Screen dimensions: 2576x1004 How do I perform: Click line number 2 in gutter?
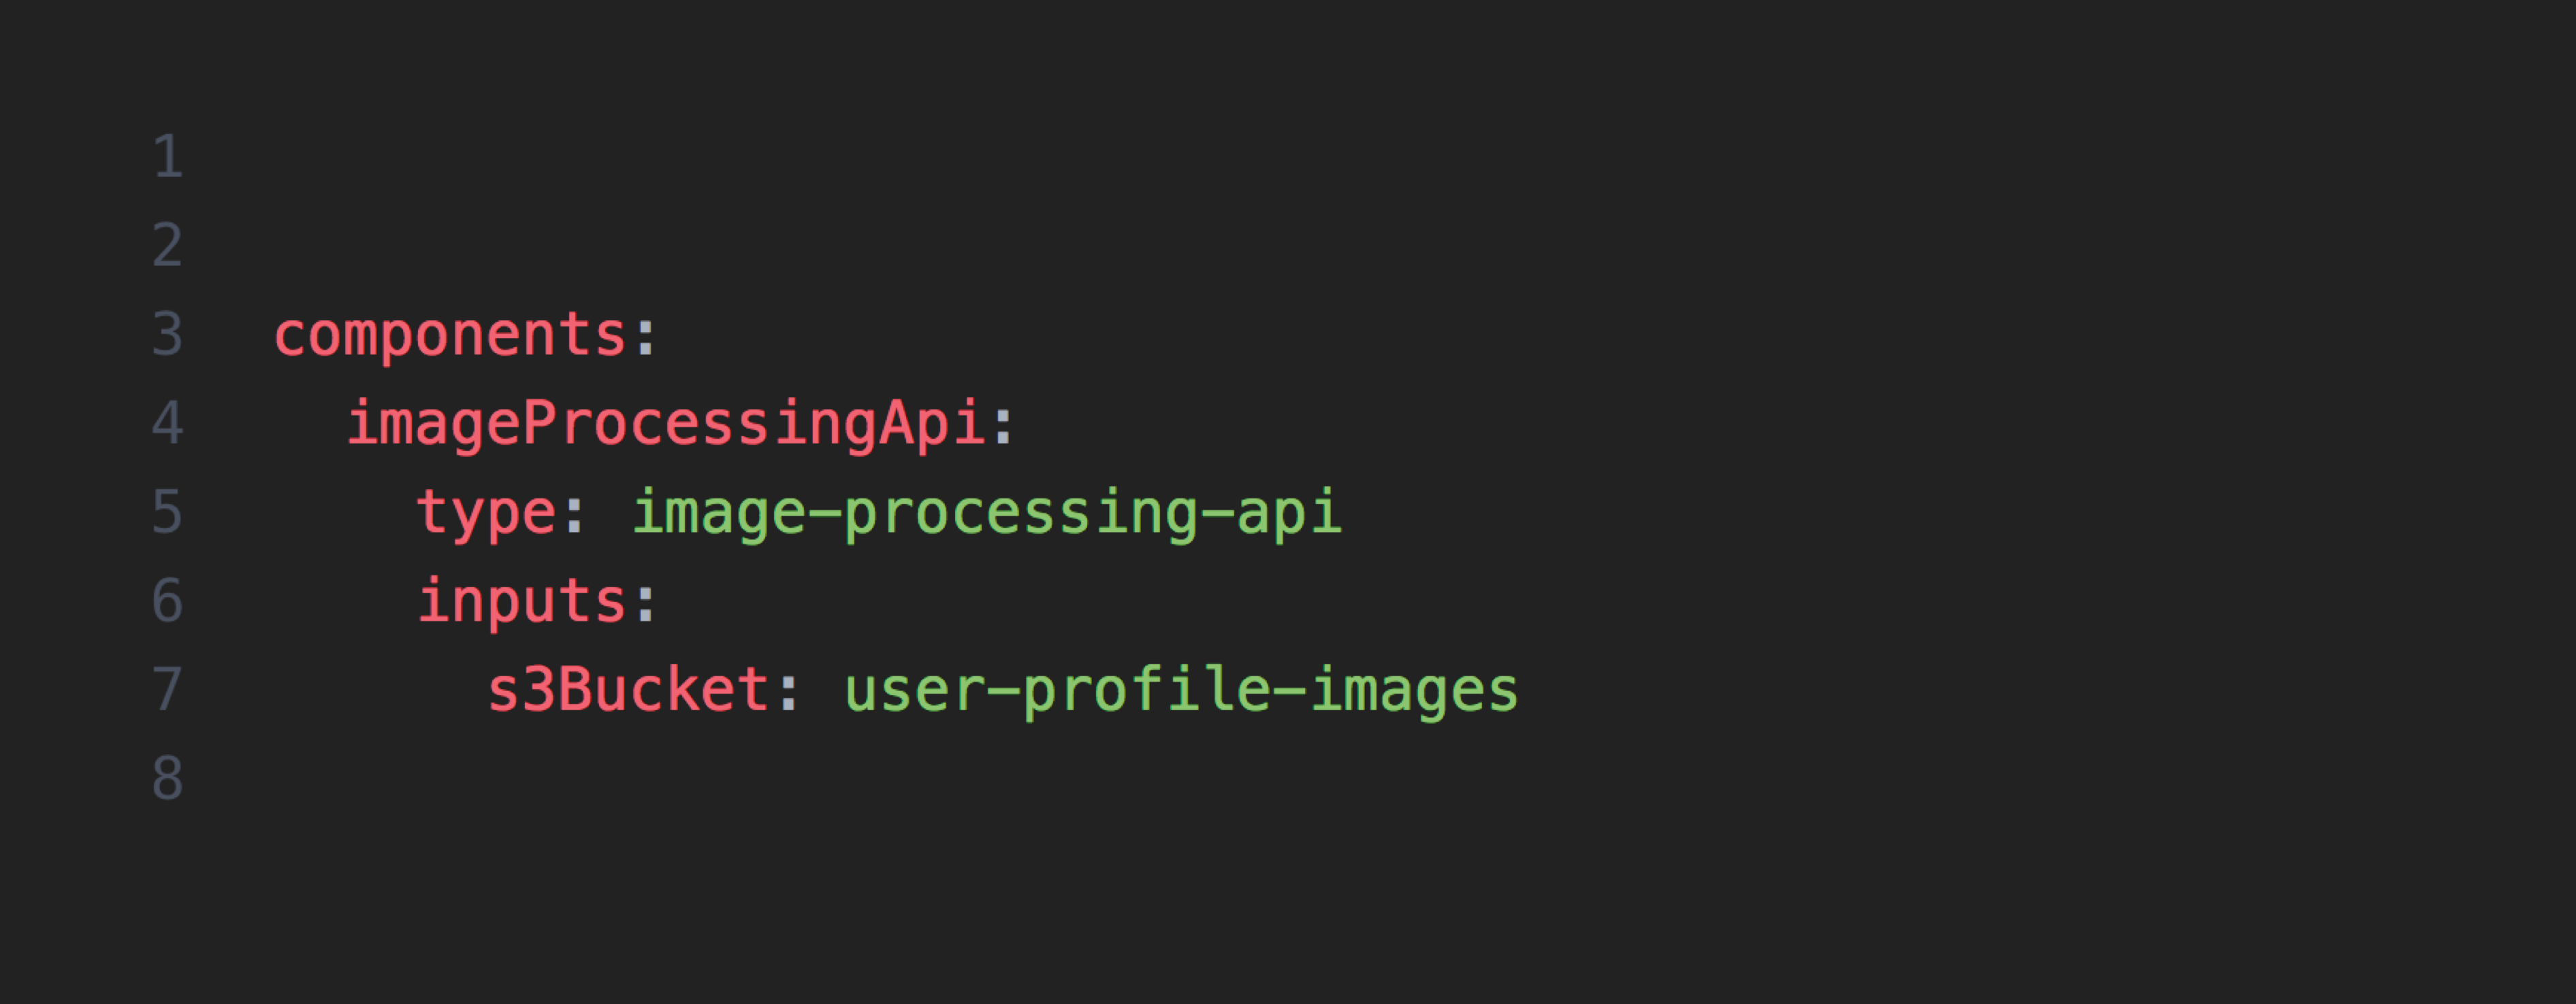[x=168, y=246]
